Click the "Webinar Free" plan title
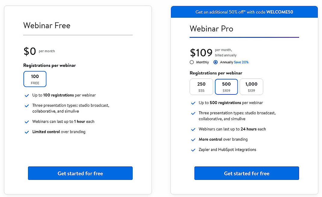Screen dimensions: 322x197 pos(47,26)
